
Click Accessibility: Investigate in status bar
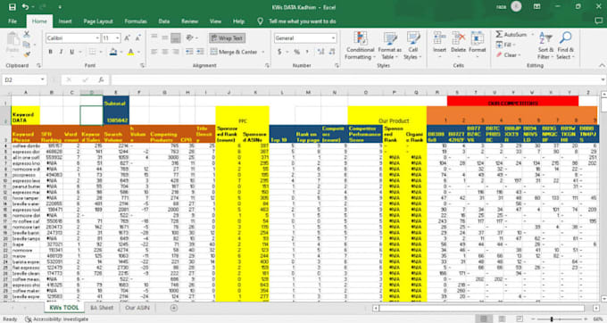56,319
